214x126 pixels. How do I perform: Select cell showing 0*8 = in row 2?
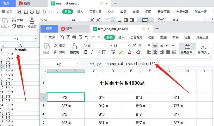point(103,97)
